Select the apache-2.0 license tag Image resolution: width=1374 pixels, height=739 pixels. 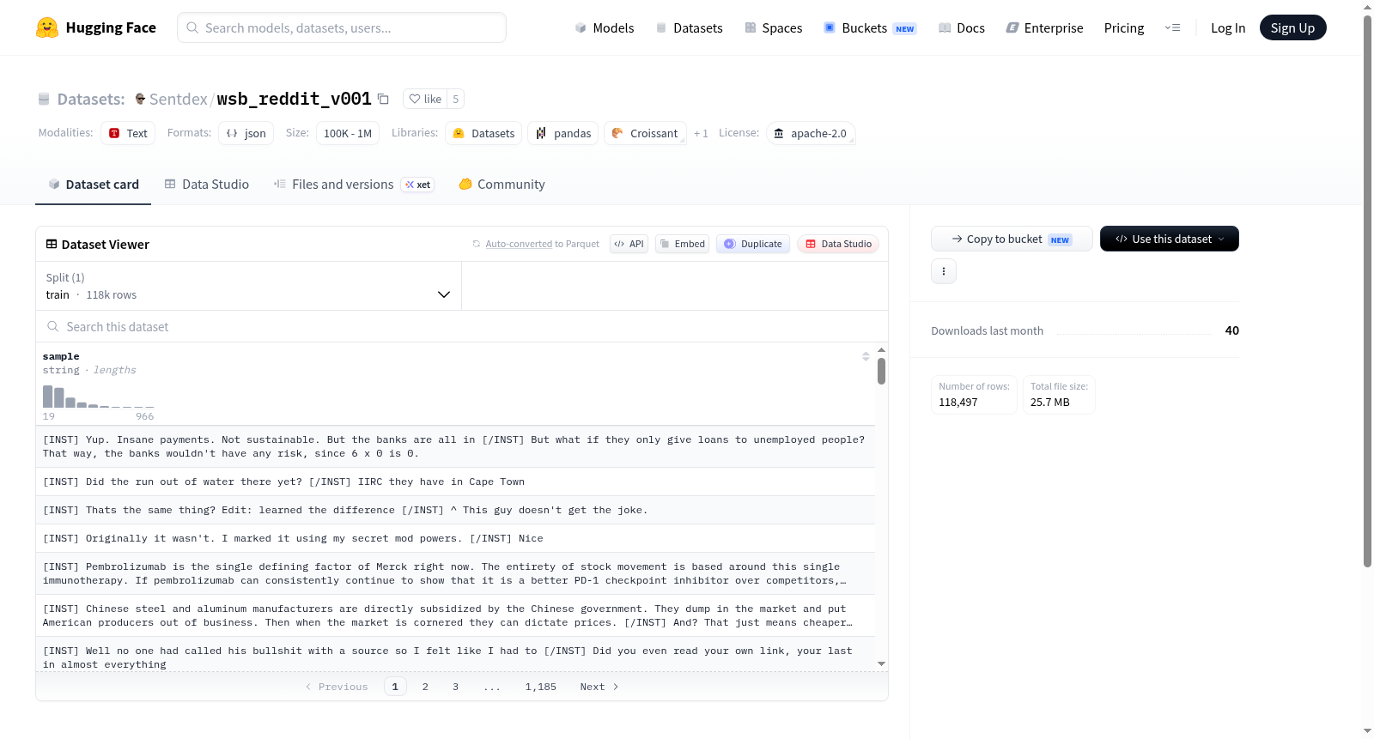tap(810, 133)
